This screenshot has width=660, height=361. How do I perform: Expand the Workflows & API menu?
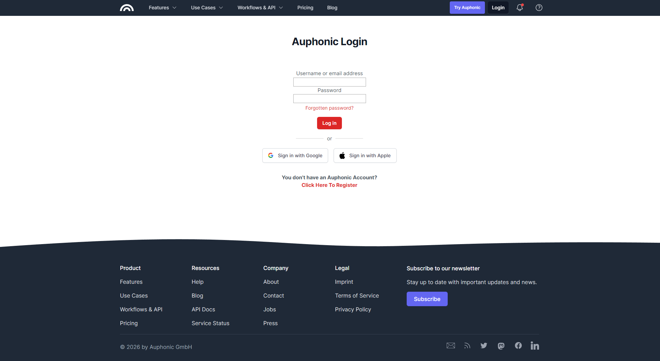pyautogui.click(x=260, y=7)
